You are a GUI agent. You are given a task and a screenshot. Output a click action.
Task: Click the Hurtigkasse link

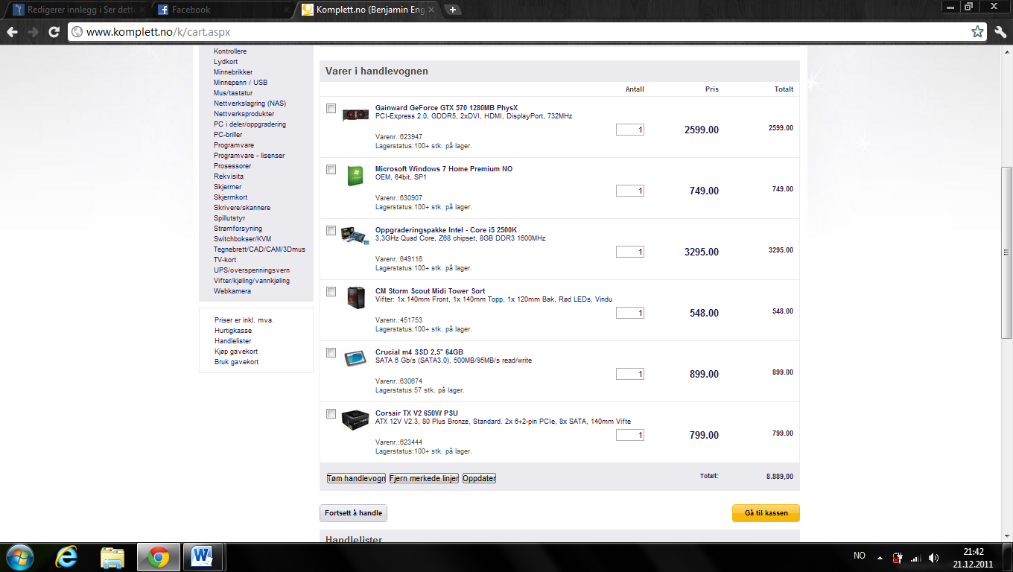pos(233,331)
